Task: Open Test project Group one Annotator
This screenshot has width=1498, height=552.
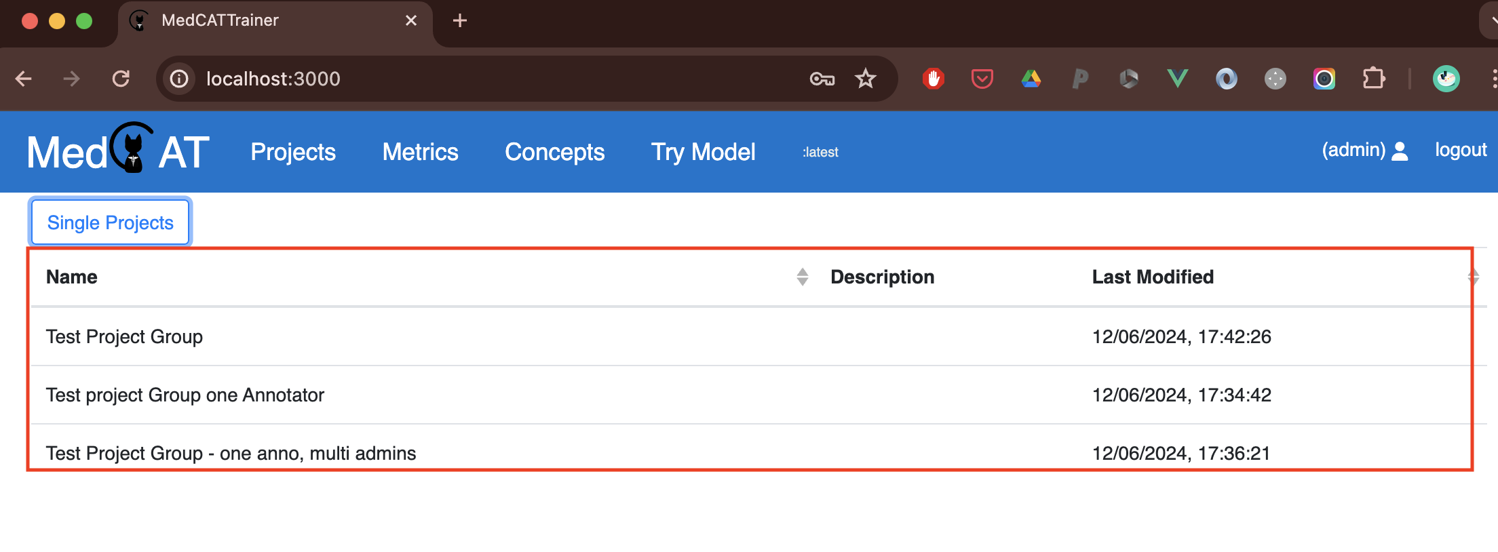Action: [758, 395]
